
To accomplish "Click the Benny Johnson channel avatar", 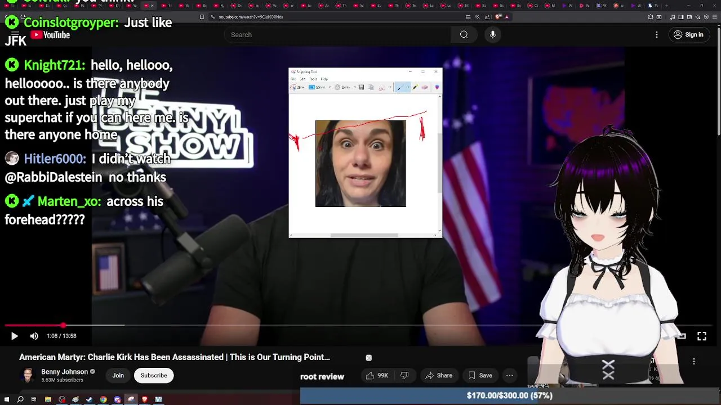I will tap(27, 376).
